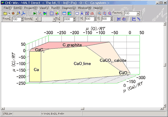Open the Project(P) menu
This screenshot has width=168, height=117.
click(x=31, y=8)
